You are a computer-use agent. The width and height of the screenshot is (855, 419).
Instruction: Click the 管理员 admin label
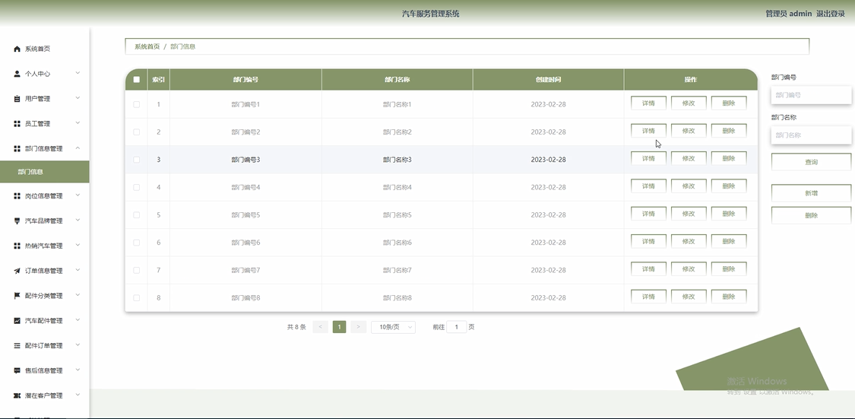pos(788,14)
